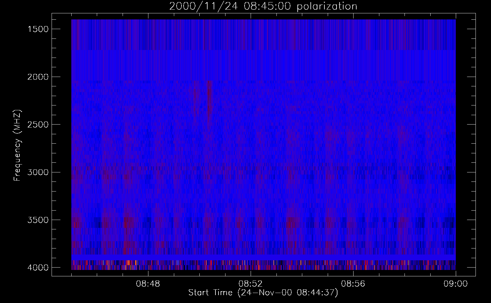Click the plot title '2000/11/24 08:45:00 polarization'
Screen dimensions: 491x303
point(263,6)
